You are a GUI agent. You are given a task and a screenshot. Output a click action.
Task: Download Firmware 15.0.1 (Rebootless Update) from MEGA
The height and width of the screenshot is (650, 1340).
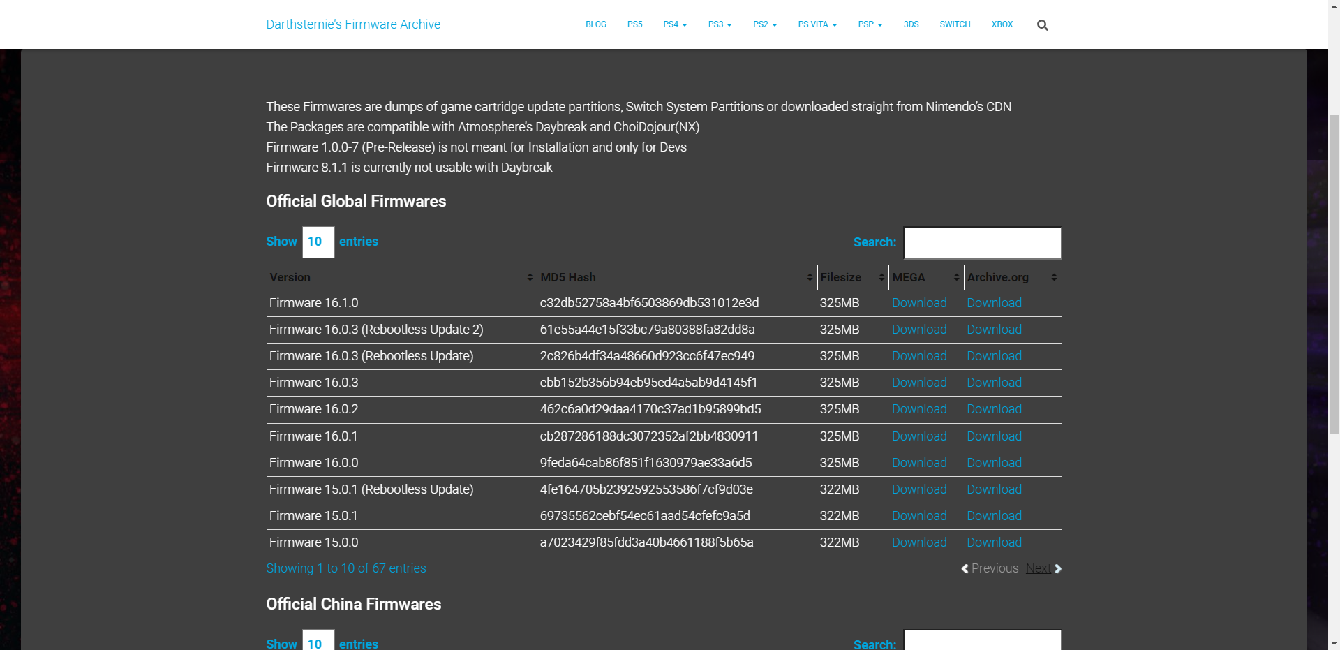(919, 489)
